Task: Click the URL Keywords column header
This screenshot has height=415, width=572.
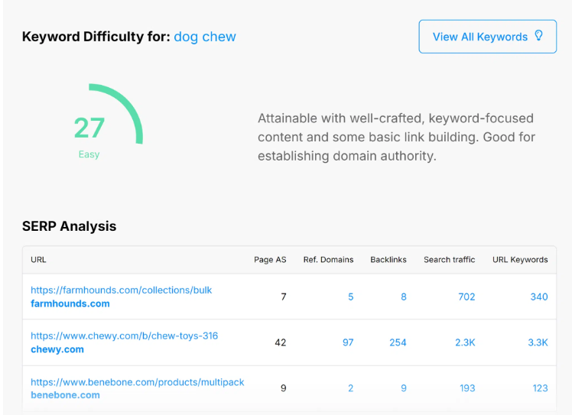Action: click(520, 260)
